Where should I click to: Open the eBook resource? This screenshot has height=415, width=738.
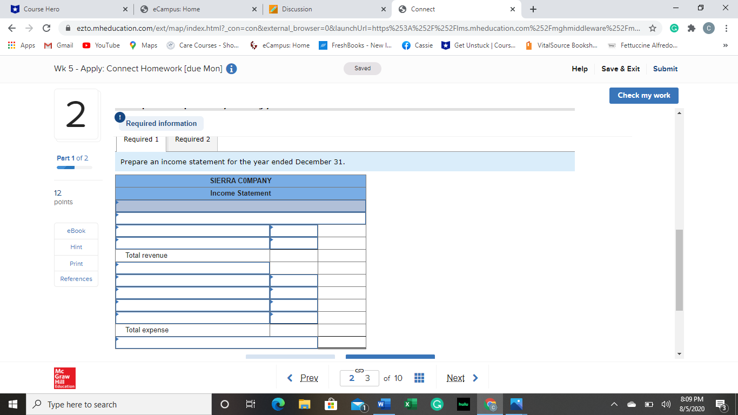(x=76, y=231)
